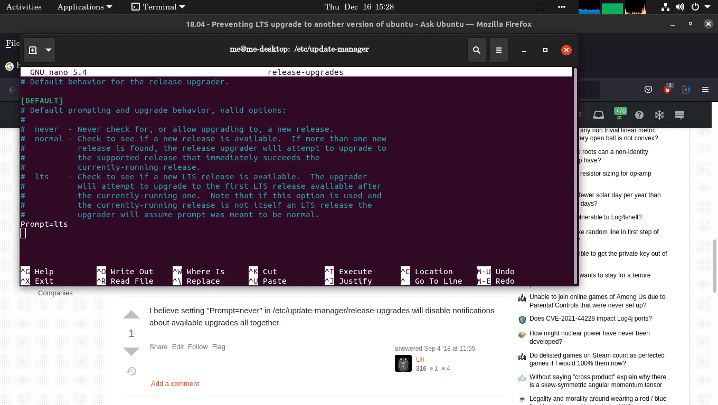Open the Firefox application menu

pos(705,90)
